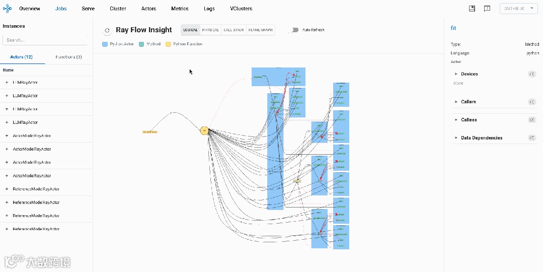Open the feedback icon in header
Viewport: 543px width, 272px height.
(487, 9)
